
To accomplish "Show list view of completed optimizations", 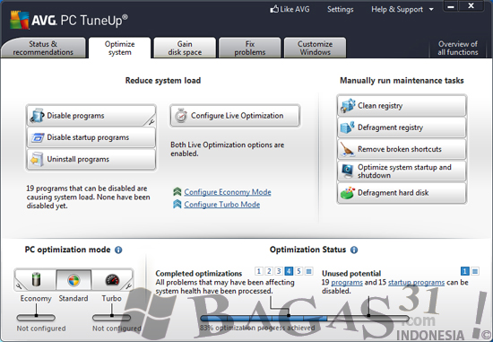I will 308,271.
